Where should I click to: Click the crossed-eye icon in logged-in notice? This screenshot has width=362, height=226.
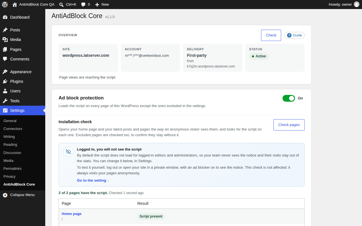[68, 152]
